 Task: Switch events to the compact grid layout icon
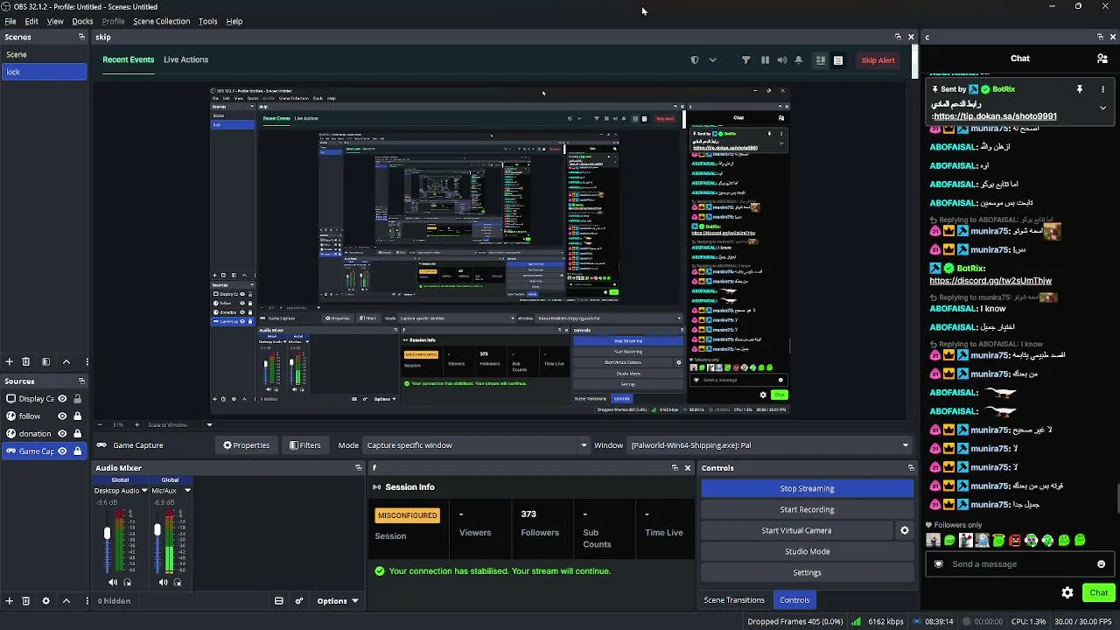(x=820, y=60)
